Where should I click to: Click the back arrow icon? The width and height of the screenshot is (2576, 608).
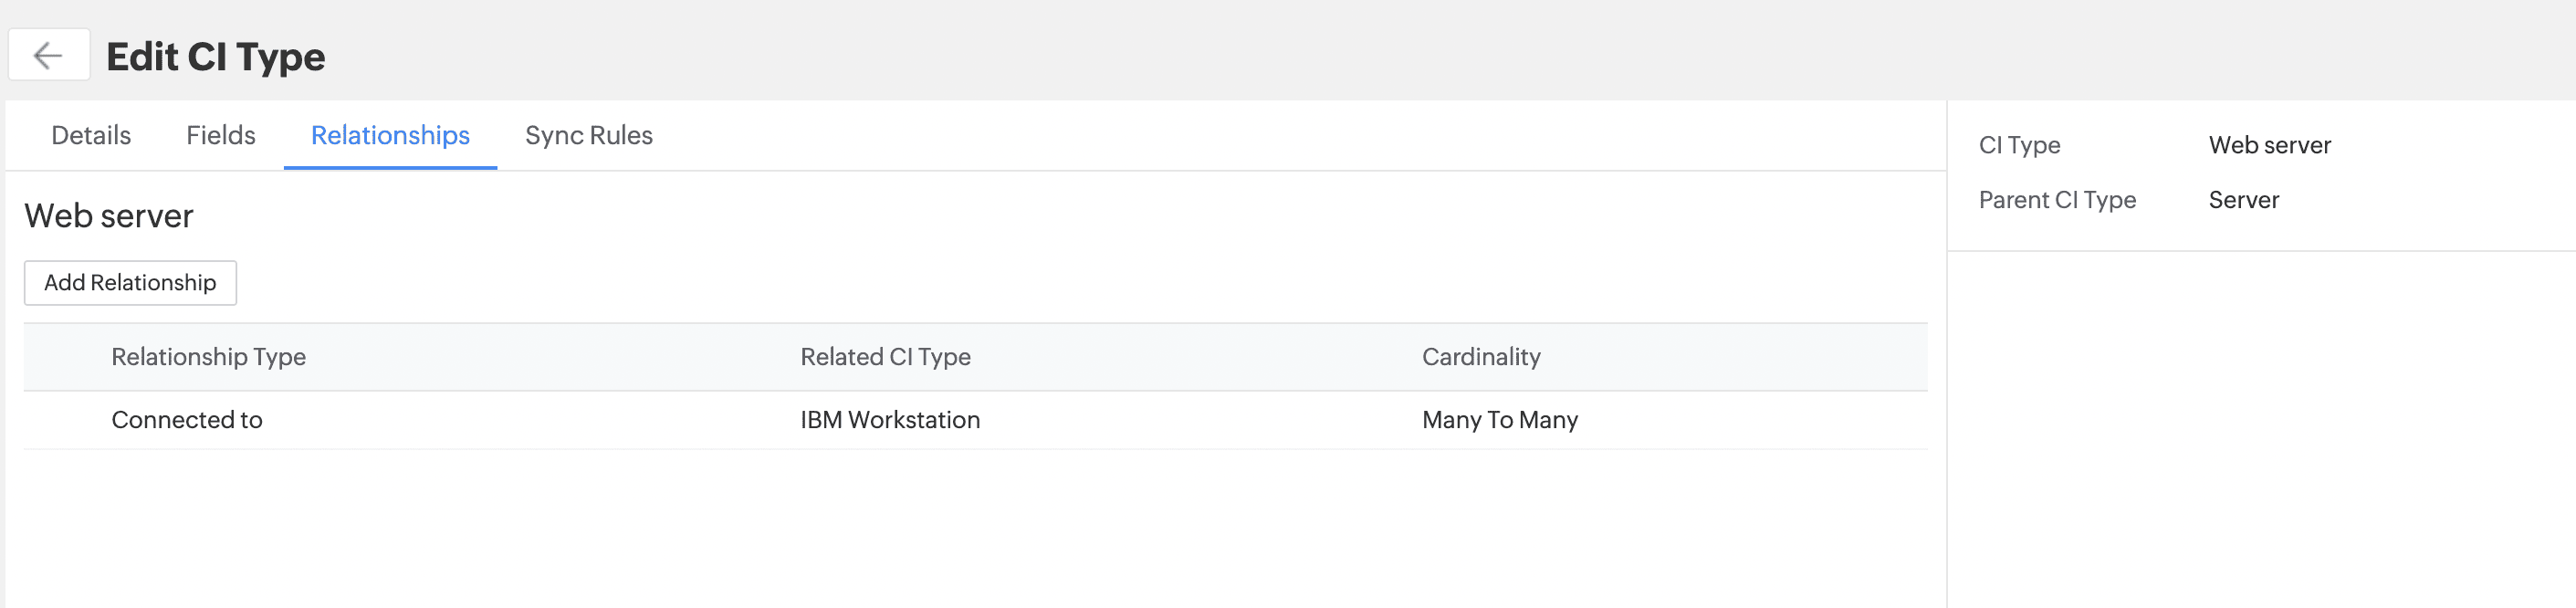coord(48,55)
